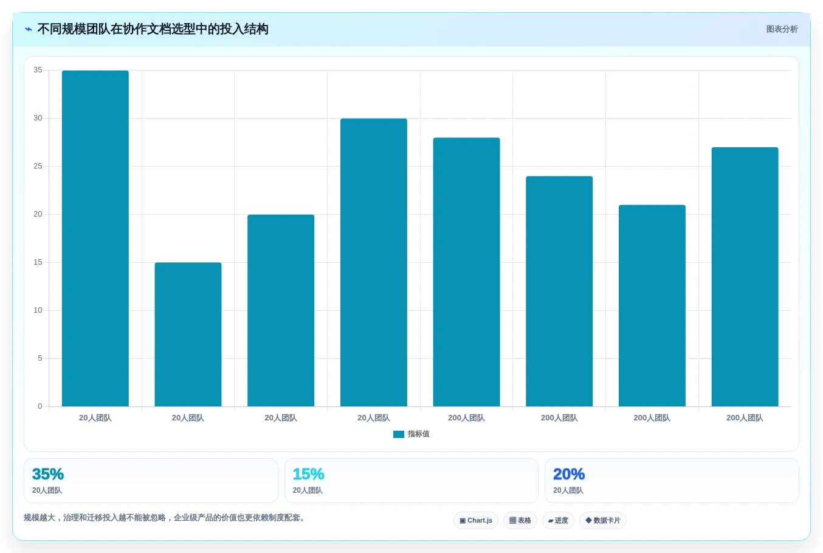Screen dimensions: 823x553
Task: Click the lightning icon beside the chart title
Action: [x=29, y=29]
